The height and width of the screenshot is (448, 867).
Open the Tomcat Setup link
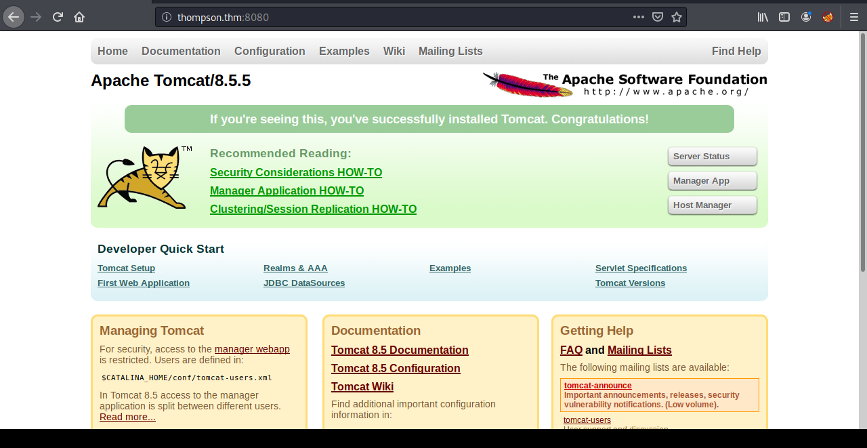pos(126,268)
